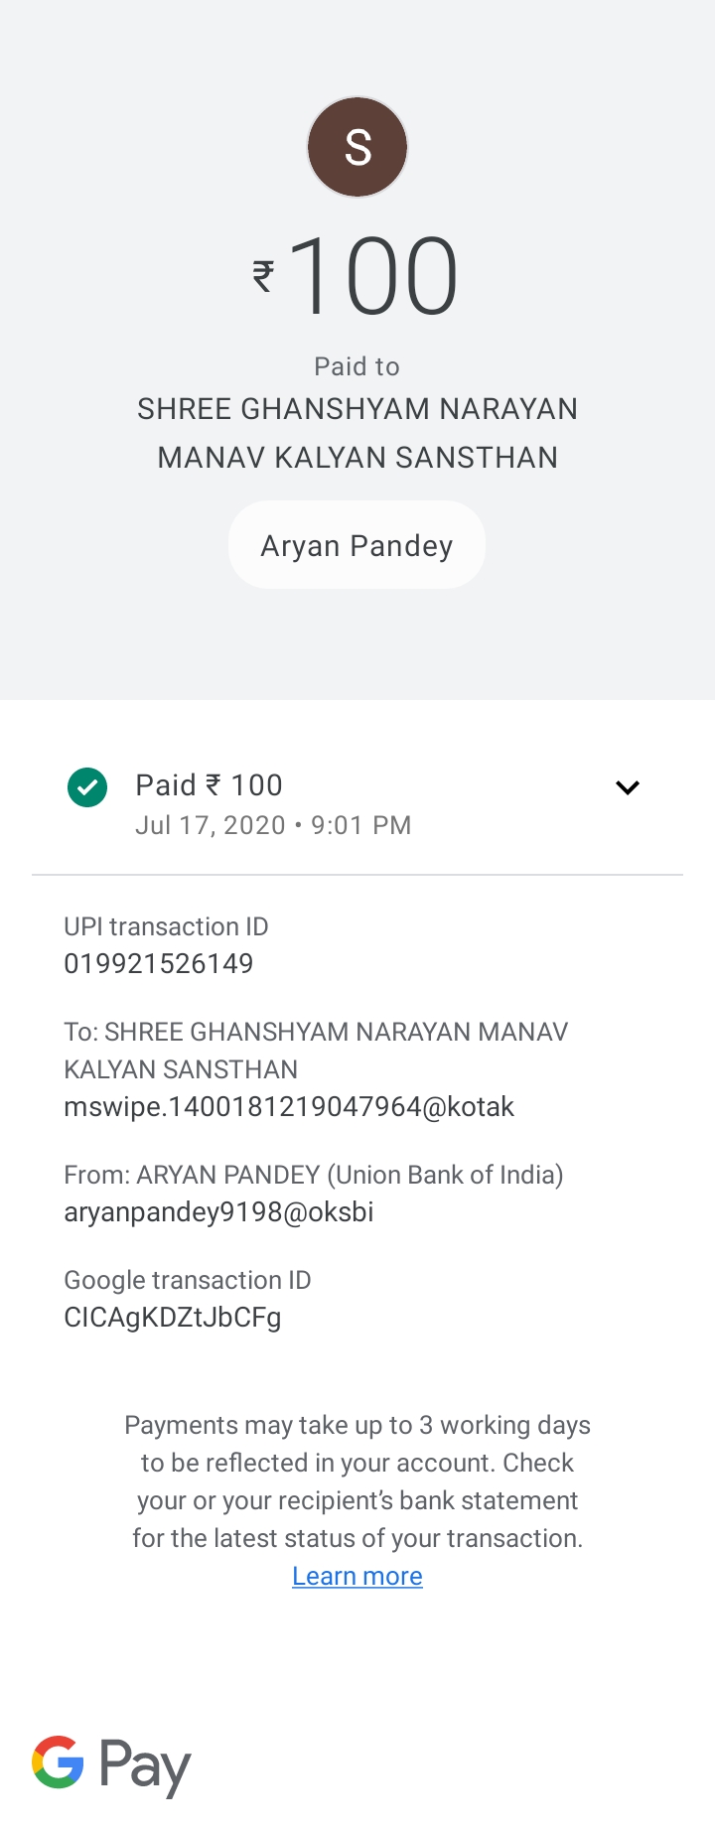Tap the payments may take 3 days notice
Screen dimensions: 715x1831
[357, 1481]
